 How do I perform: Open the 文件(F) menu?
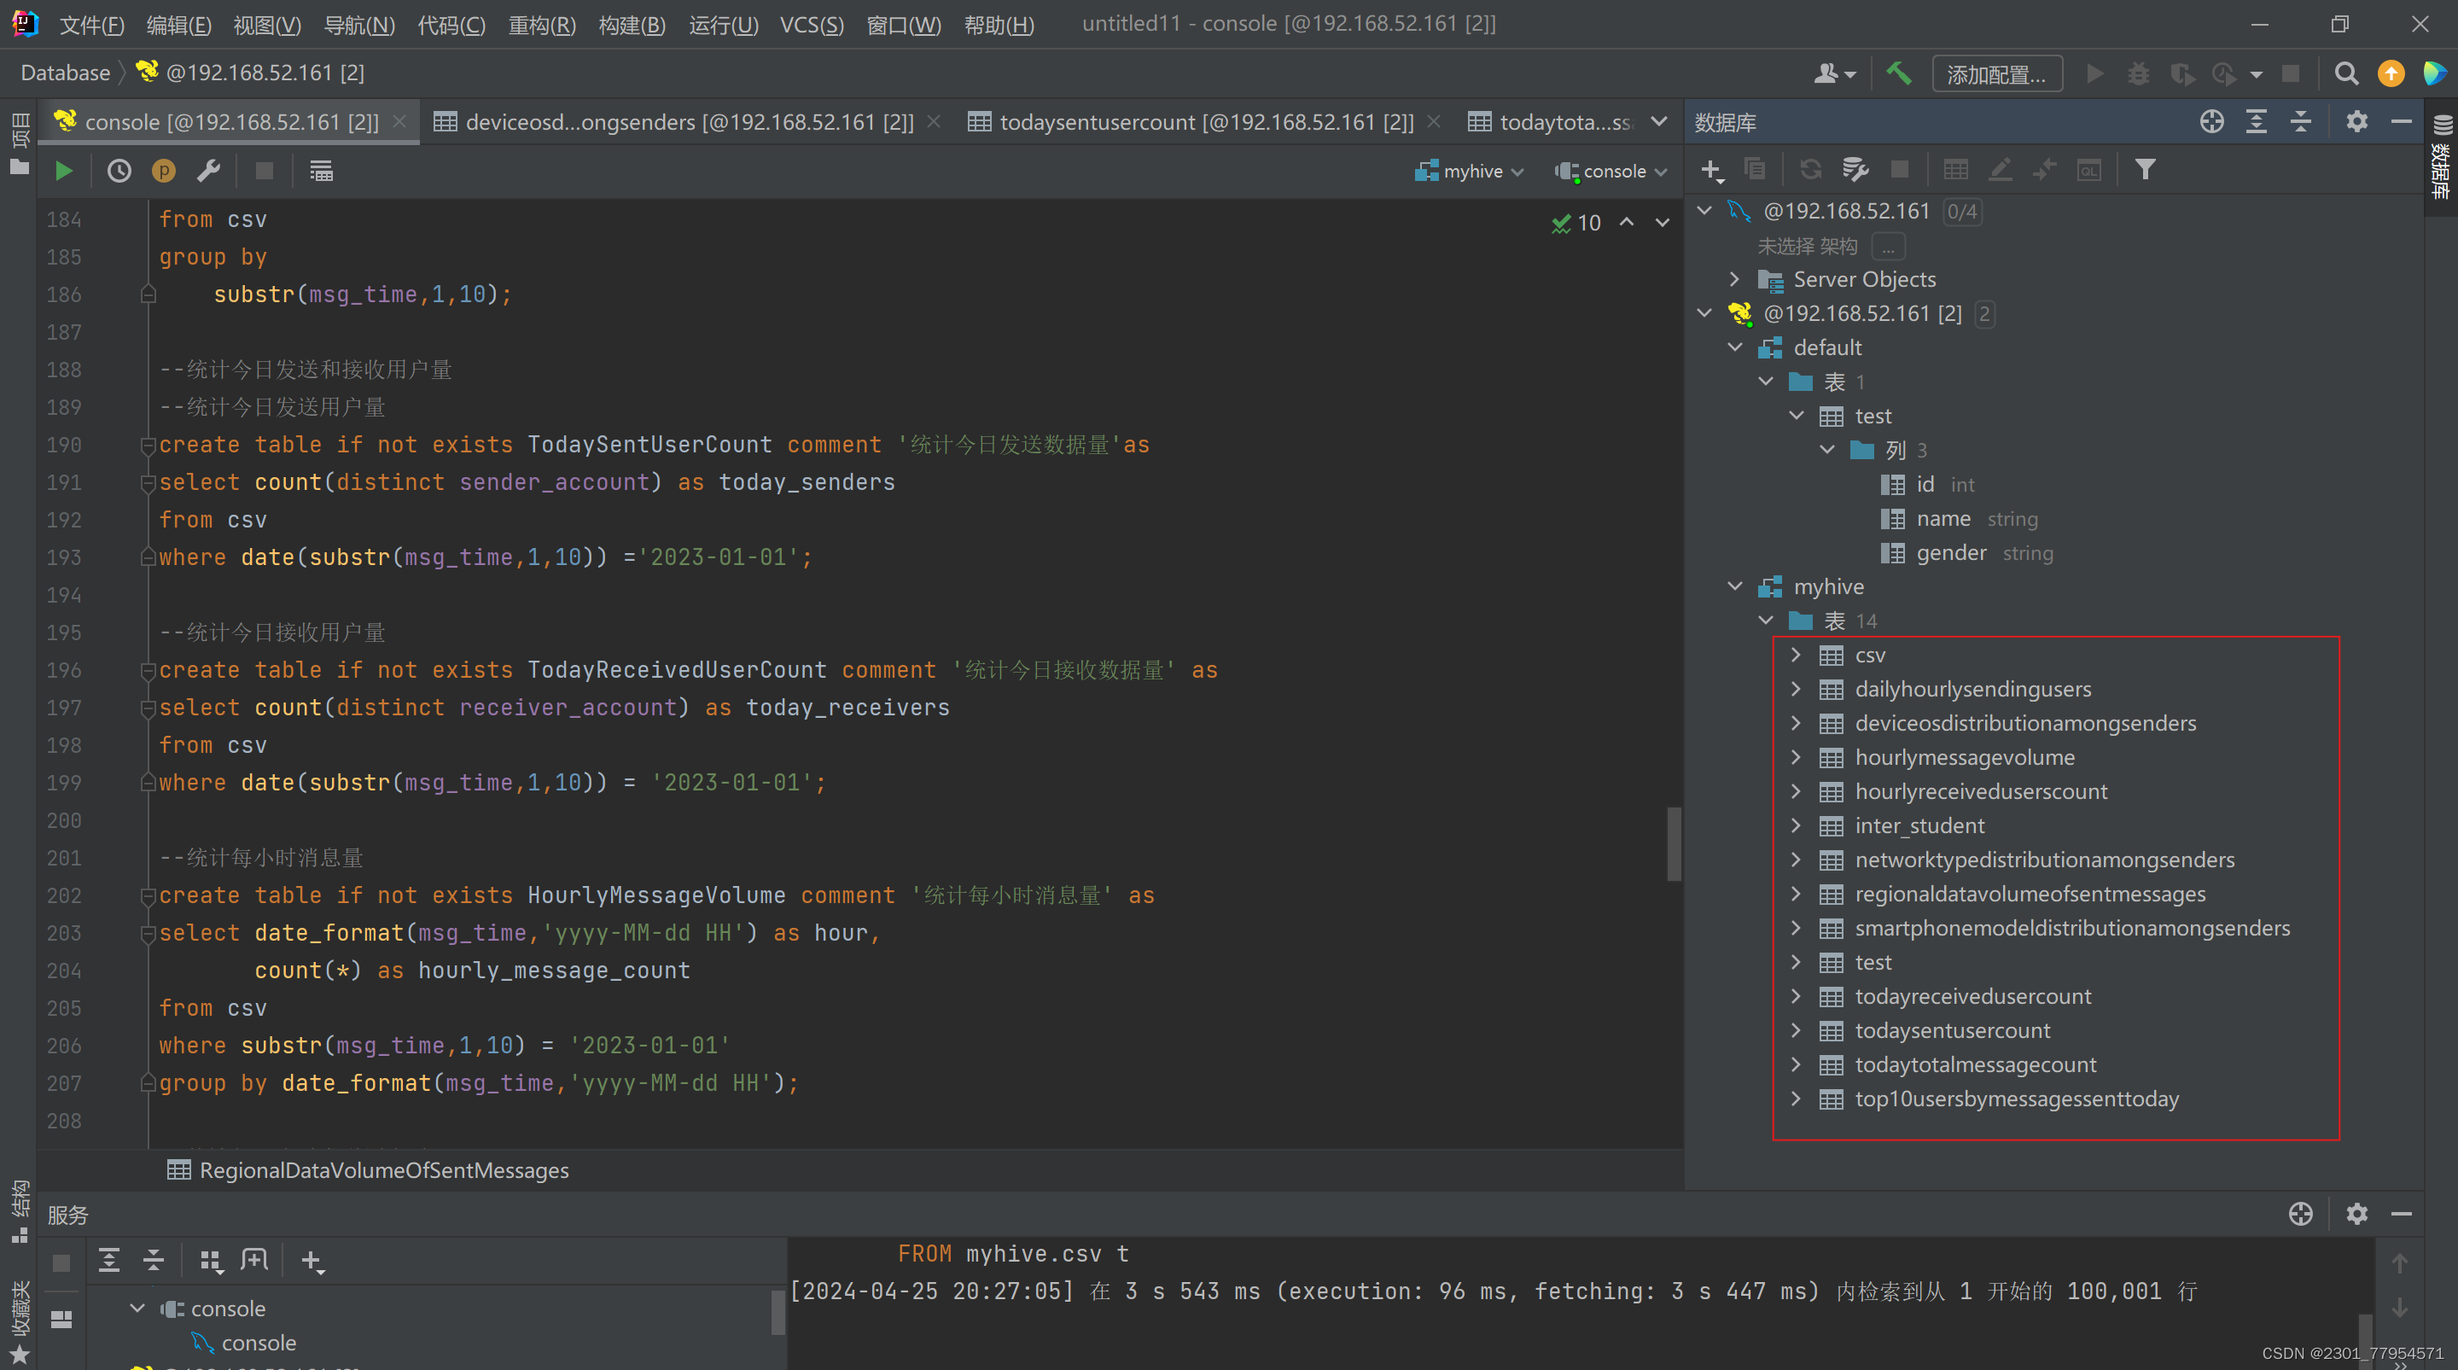pos(91,25)
